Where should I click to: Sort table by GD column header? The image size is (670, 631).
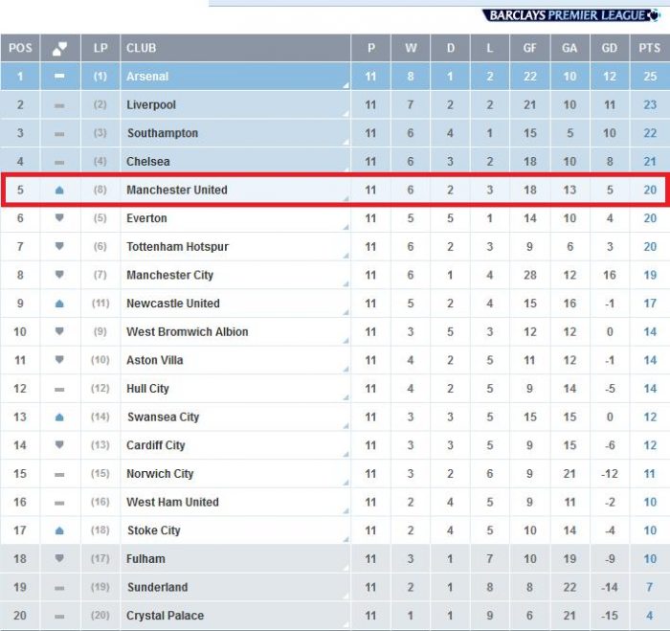tap(610, 48)
